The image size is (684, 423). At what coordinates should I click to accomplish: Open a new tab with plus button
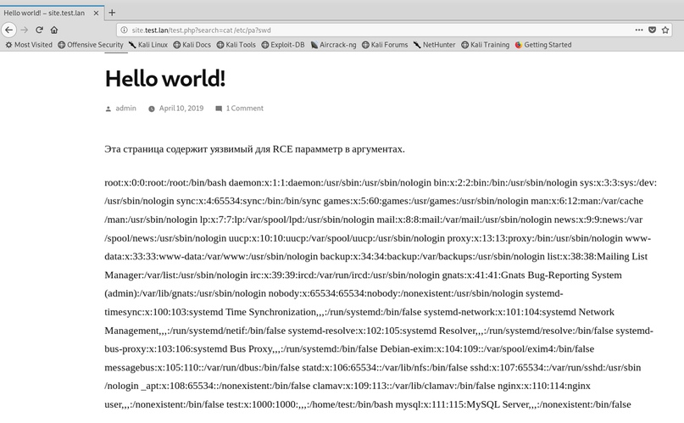pos(112,13)
